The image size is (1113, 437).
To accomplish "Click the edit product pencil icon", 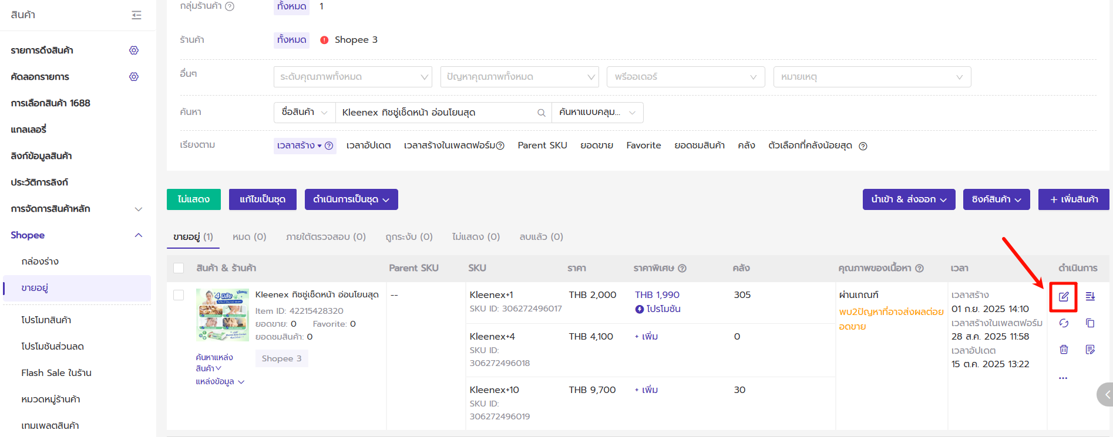I will pyautogui.click(x=1064, y=297).
